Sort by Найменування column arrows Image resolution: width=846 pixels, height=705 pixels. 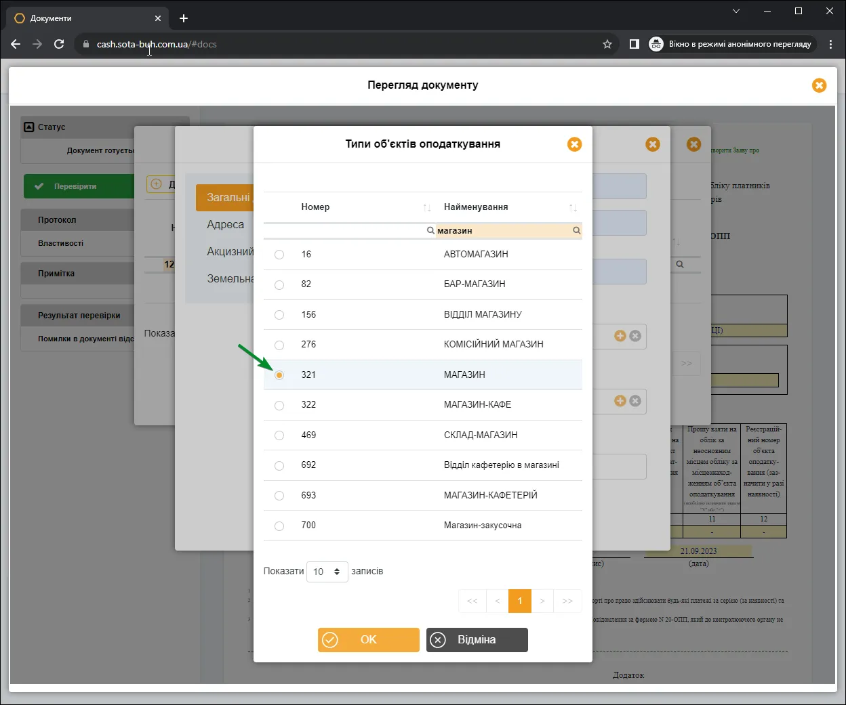coord(573,207)
